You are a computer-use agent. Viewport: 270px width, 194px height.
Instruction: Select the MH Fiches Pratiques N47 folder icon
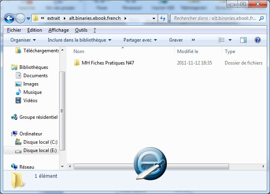[x=77, y=63]
